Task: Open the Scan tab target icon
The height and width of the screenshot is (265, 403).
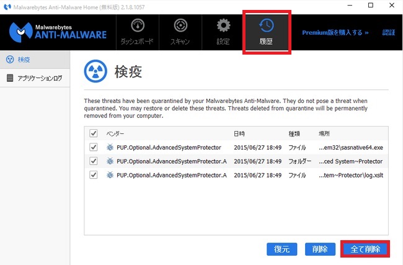Action: point(180,25)
